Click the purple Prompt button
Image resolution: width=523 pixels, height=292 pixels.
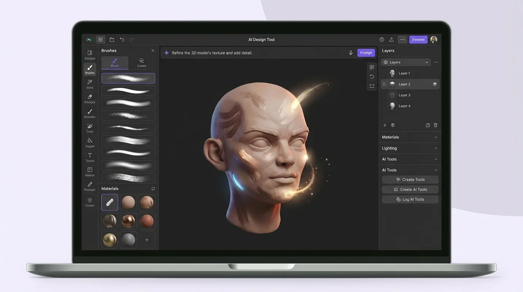point(366,52)
